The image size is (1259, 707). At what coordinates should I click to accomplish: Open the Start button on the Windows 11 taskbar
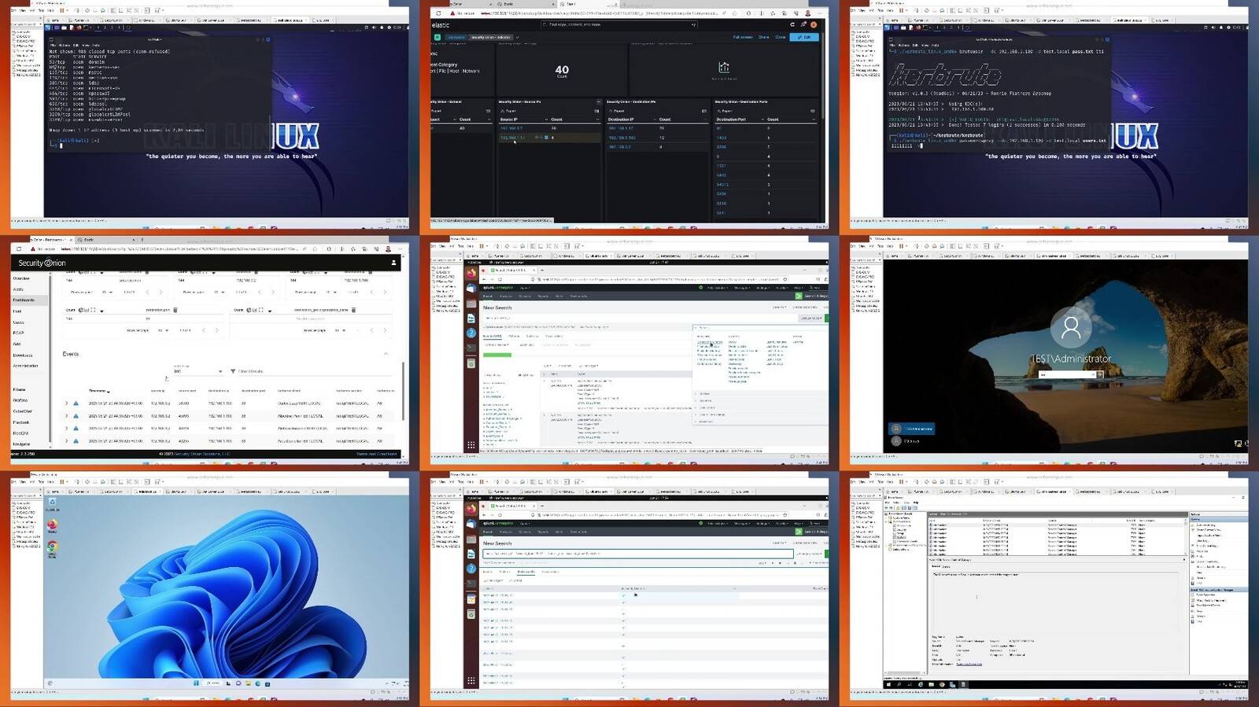pyautogui.click(x=196, y=683)
